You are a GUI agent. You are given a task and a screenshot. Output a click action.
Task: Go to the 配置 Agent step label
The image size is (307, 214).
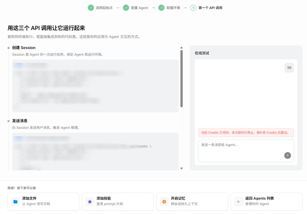(139, 8)
